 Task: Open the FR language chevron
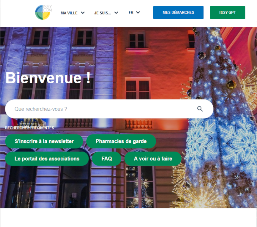click(138, 12)
